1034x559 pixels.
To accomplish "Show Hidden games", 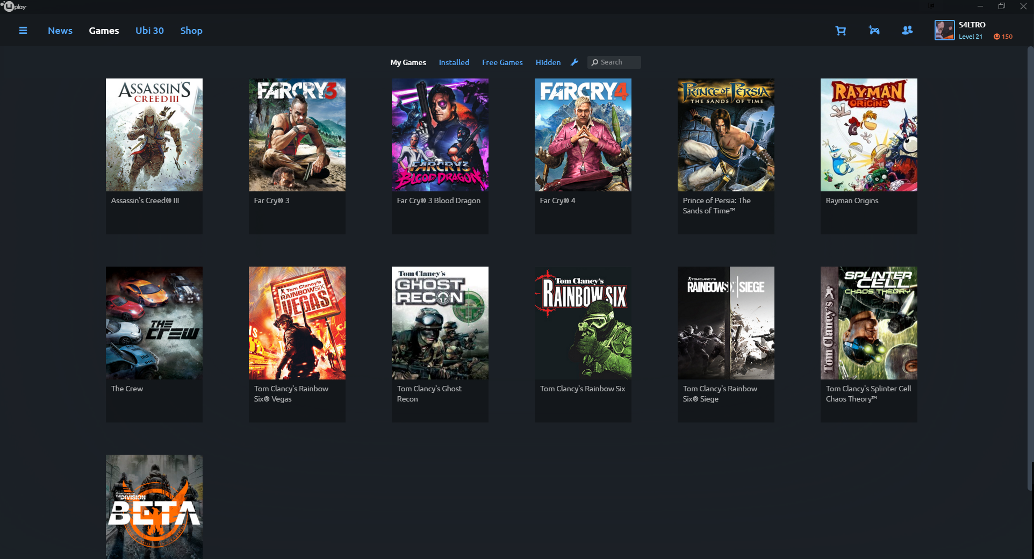I will coord(548,62).
